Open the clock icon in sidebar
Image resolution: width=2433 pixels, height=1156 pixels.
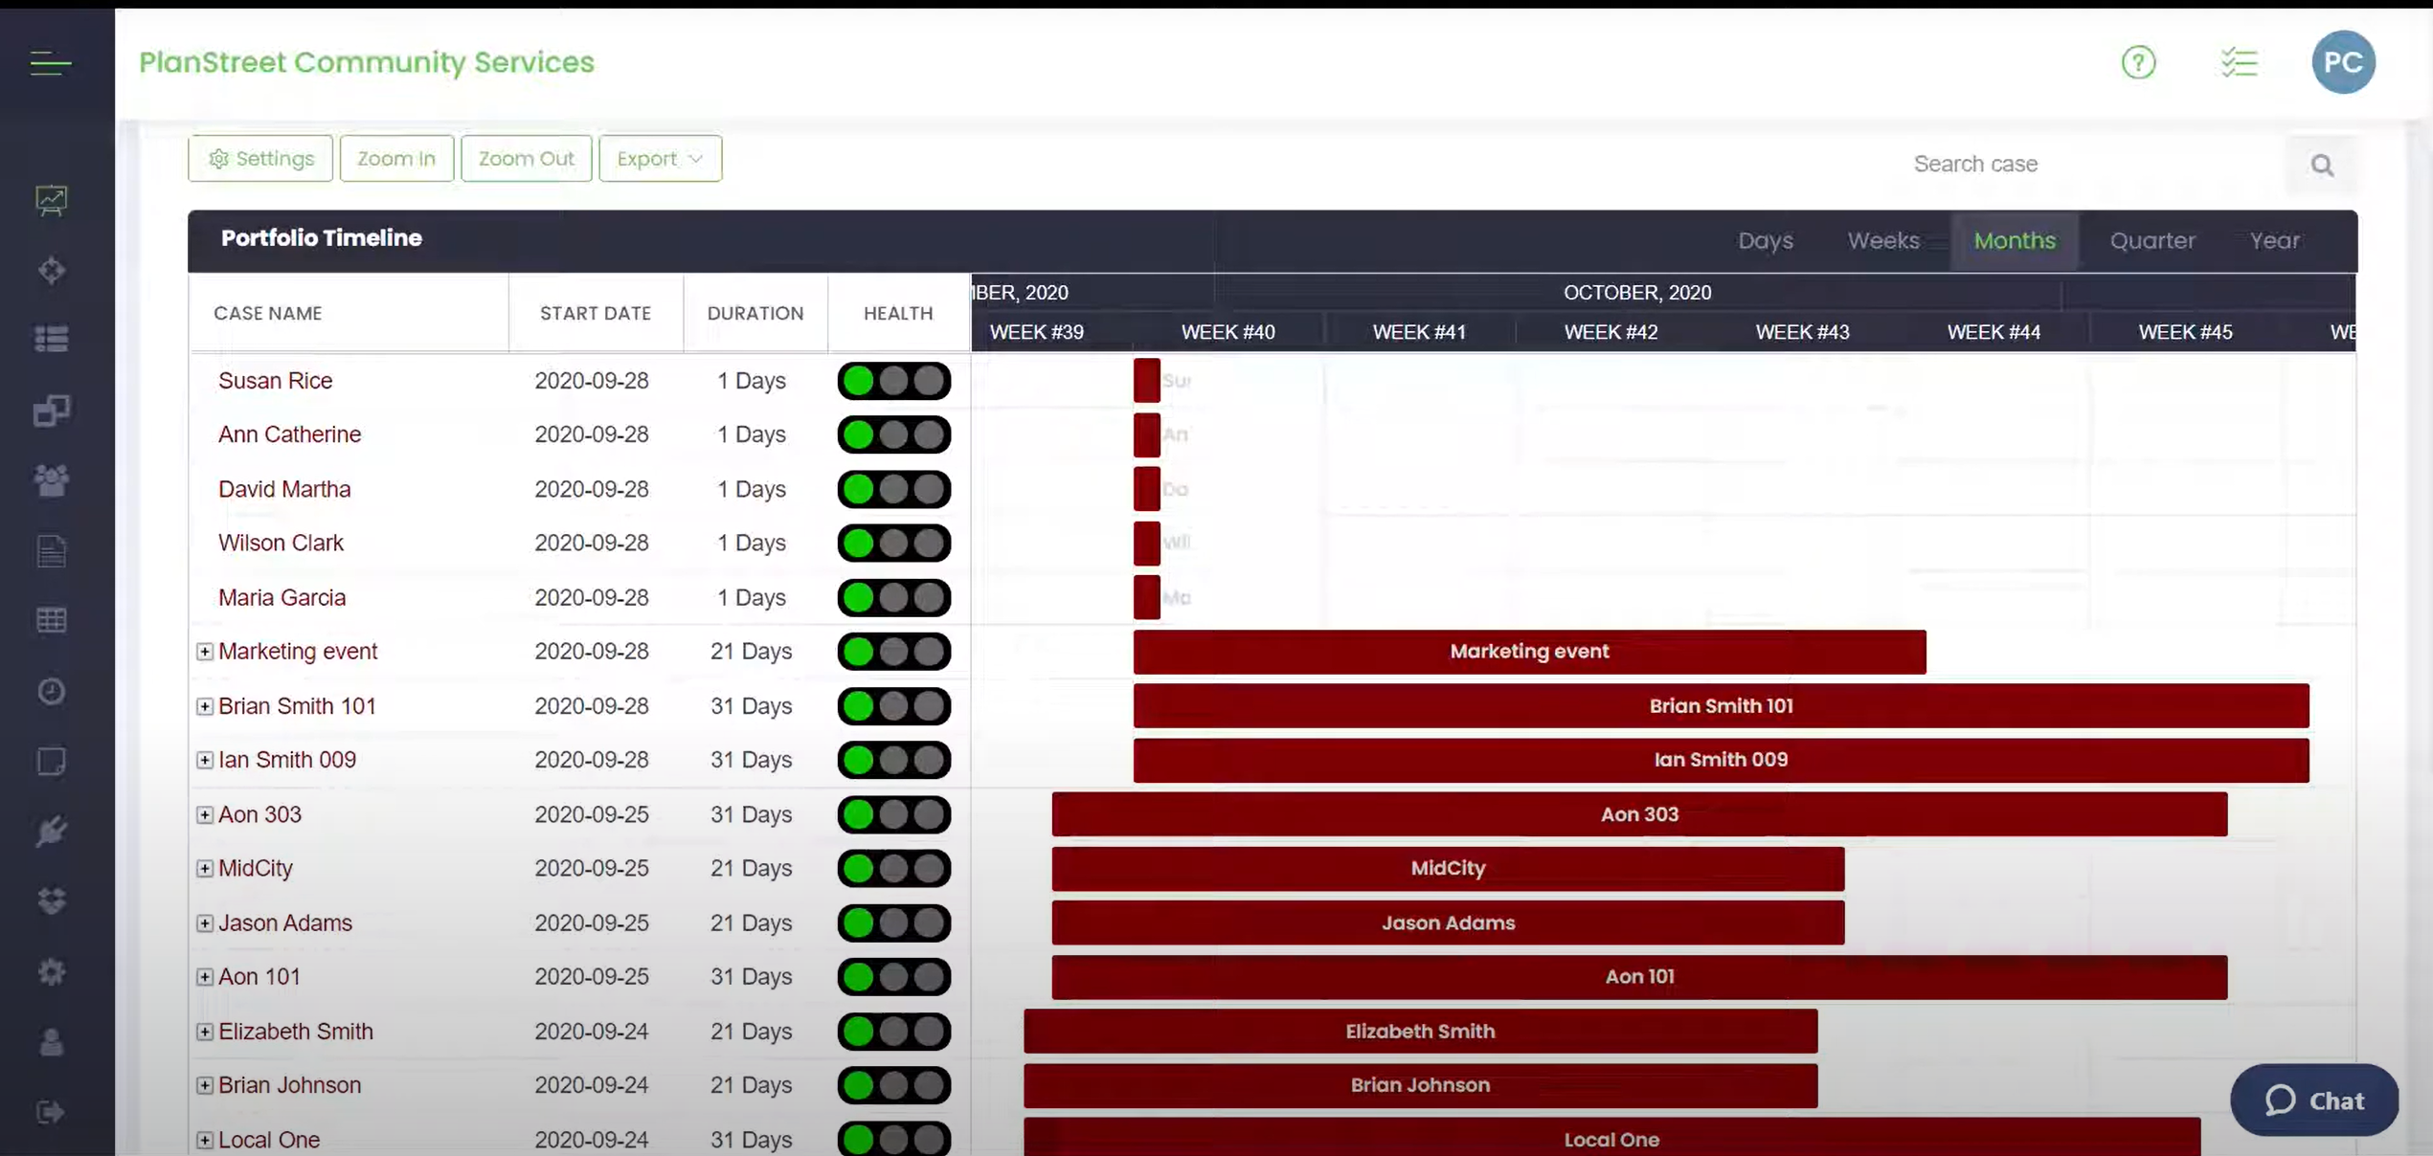pyautogui.click(x=51, y=691)
